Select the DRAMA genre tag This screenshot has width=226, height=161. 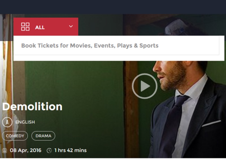(43, 136)
